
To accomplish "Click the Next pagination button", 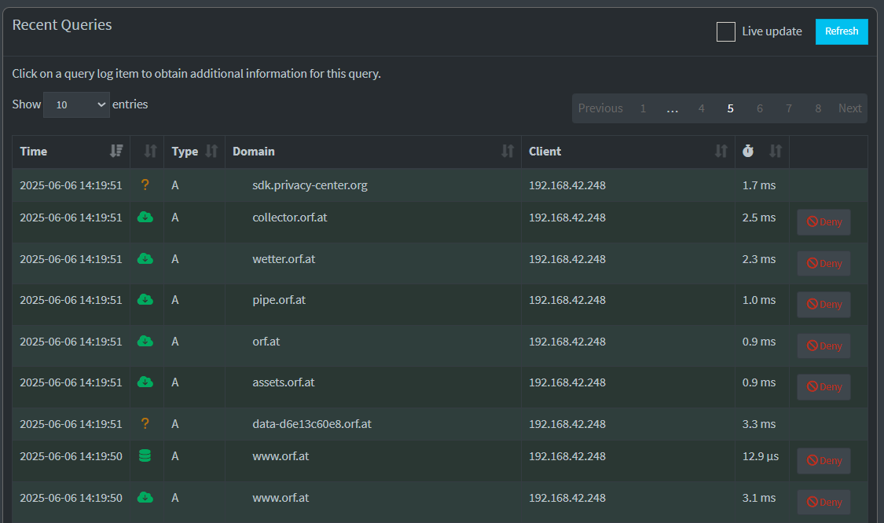I will click(x=849, y=108).
